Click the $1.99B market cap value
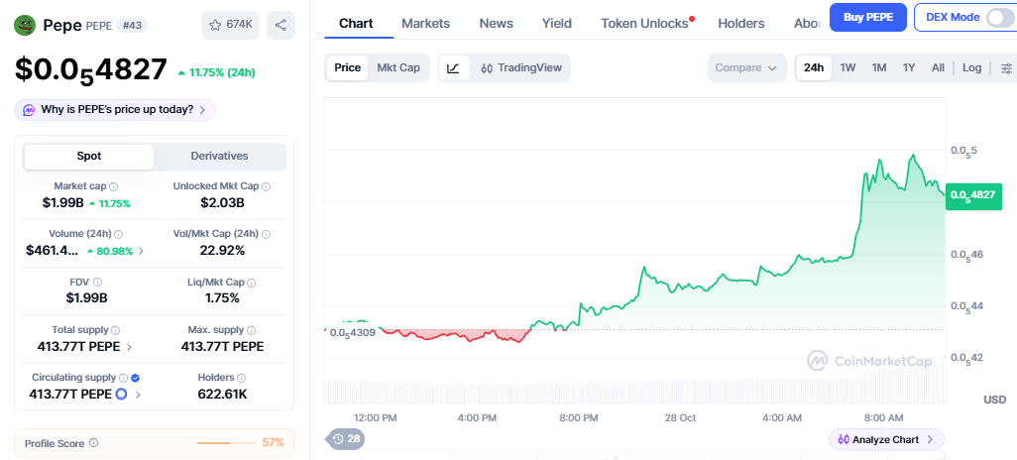Screen dimensions: 1017x460 (62, 203)
